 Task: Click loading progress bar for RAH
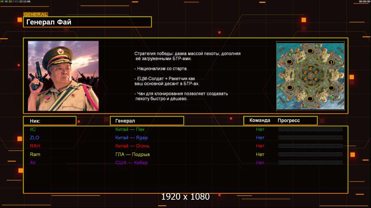click(310, 146)
